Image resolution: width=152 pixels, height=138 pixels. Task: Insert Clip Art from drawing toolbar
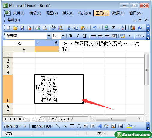tap(114, 126)
